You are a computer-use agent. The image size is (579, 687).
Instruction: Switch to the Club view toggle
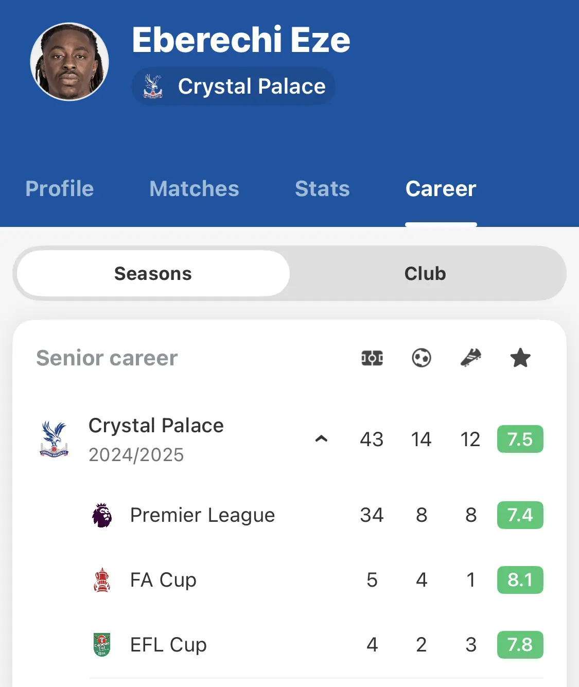point(425,273)
